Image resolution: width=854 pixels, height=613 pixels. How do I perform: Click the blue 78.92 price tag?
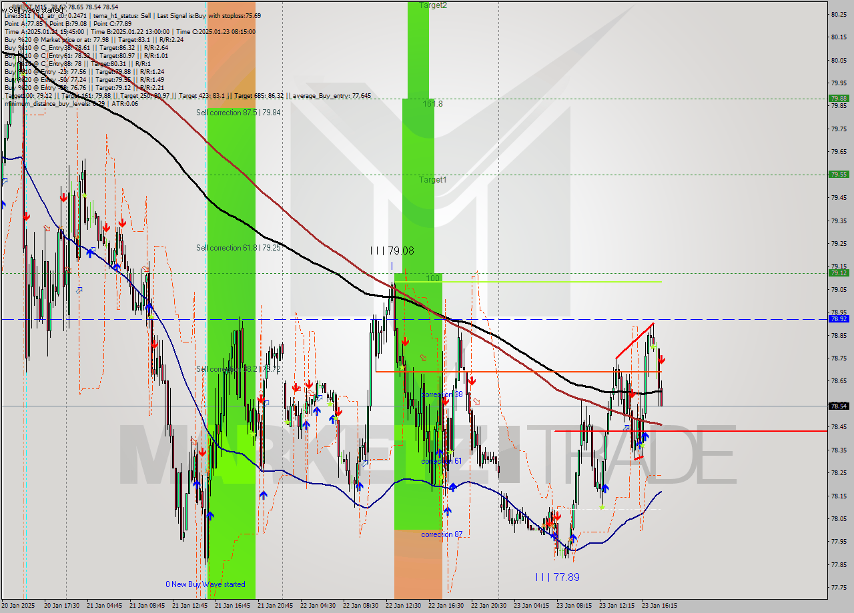tap(839, 318)
